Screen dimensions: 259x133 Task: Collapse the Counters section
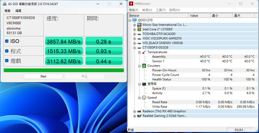[139, 66]
